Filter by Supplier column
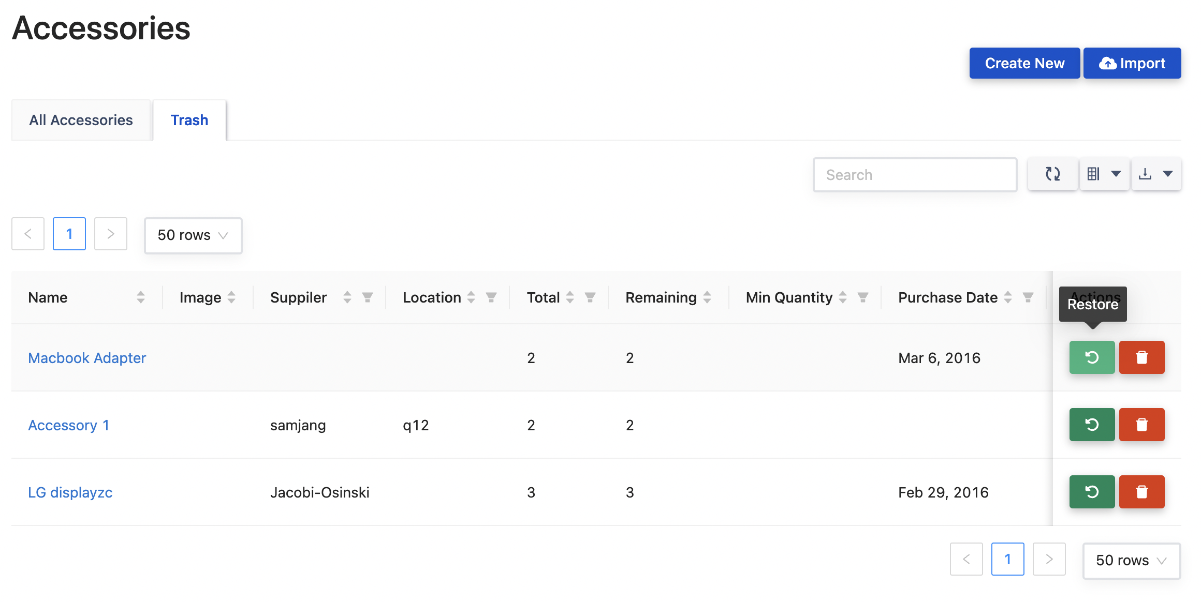 click(368, 297)
